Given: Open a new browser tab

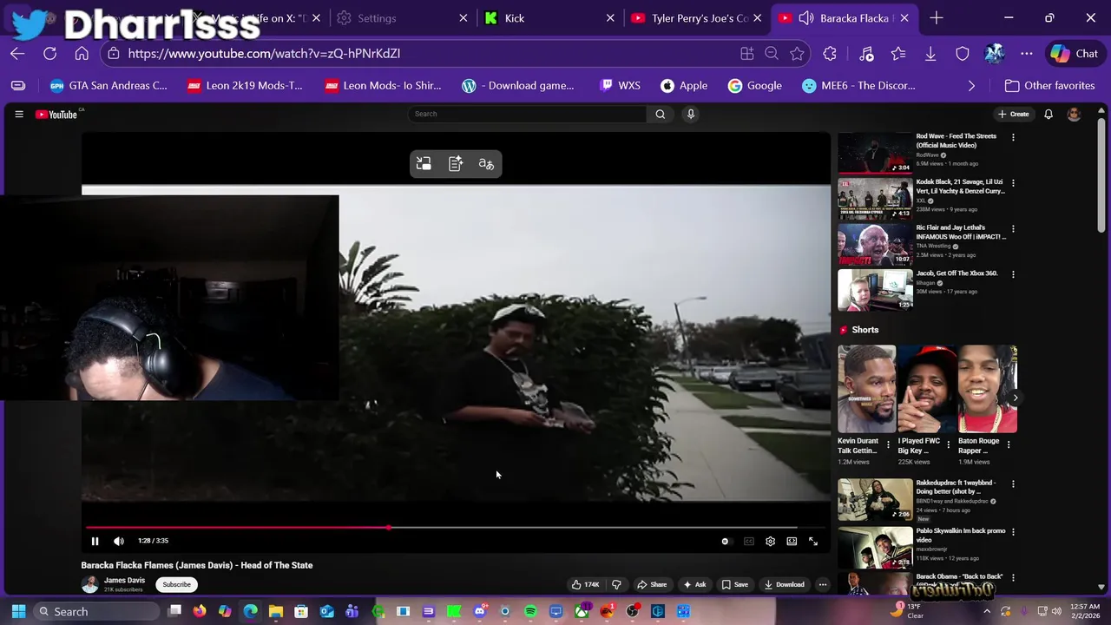Looking at the screenshot, I should click(936, 18).
